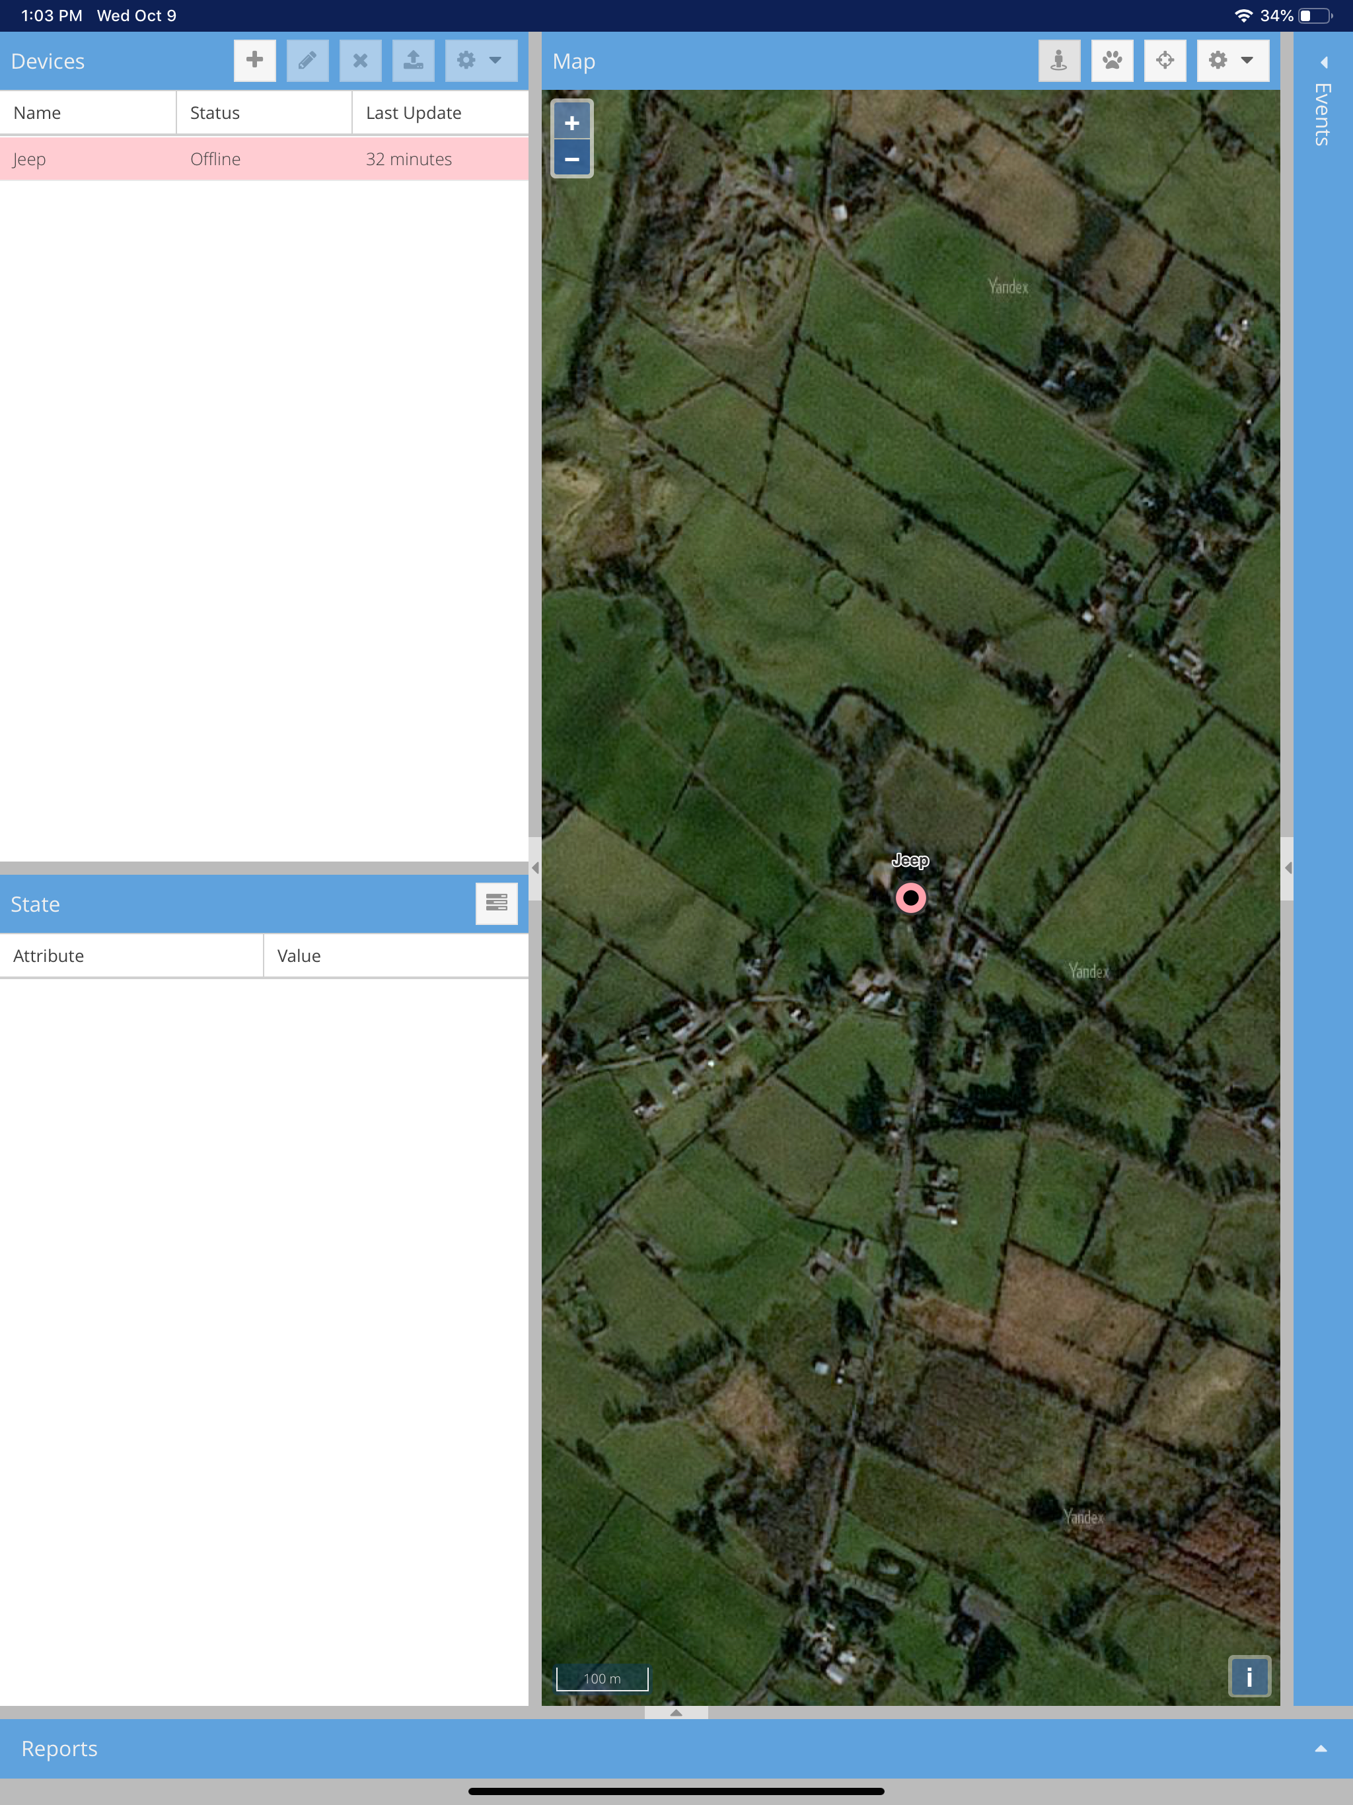Click the Jeep label above map marker
The image size is (1353, 1805).
click(x=910, y=860)
